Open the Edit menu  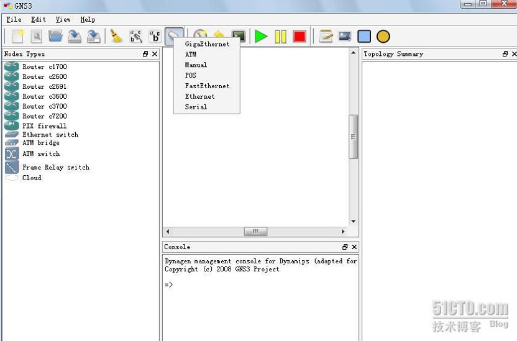39,19
